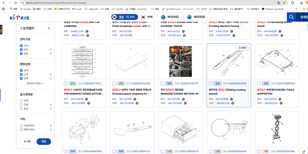
Task: Enable the 대표화학식 checkbox
Action: pyautogui.click(x=21, y=126)
